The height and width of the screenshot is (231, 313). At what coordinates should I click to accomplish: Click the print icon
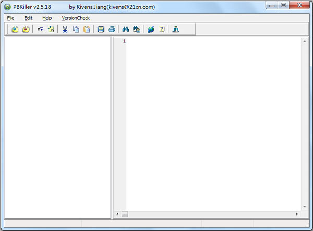tap(112, 29)
